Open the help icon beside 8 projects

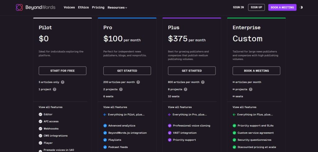pos(186,89)
